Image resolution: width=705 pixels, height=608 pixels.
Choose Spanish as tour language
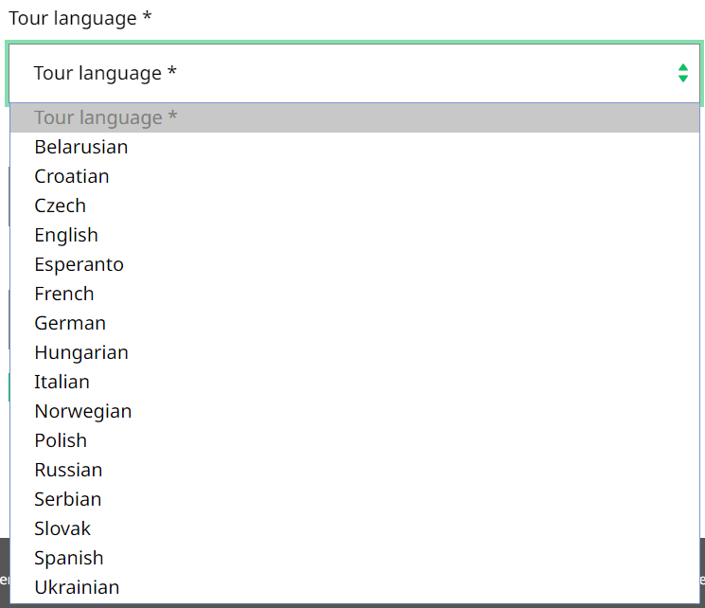coord(69,558)
